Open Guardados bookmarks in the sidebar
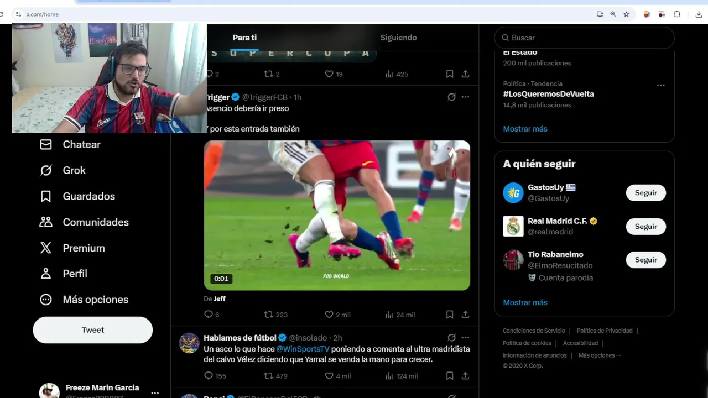 [77, 196]
